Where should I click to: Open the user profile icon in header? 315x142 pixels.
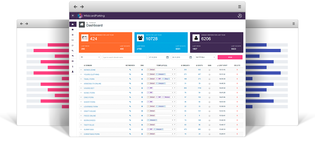click(239, 16)
